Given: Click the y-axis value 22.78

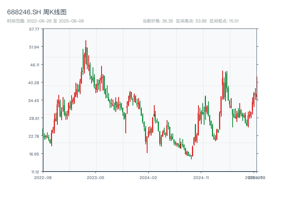Looking at the screenshot, I should (34, 136).
